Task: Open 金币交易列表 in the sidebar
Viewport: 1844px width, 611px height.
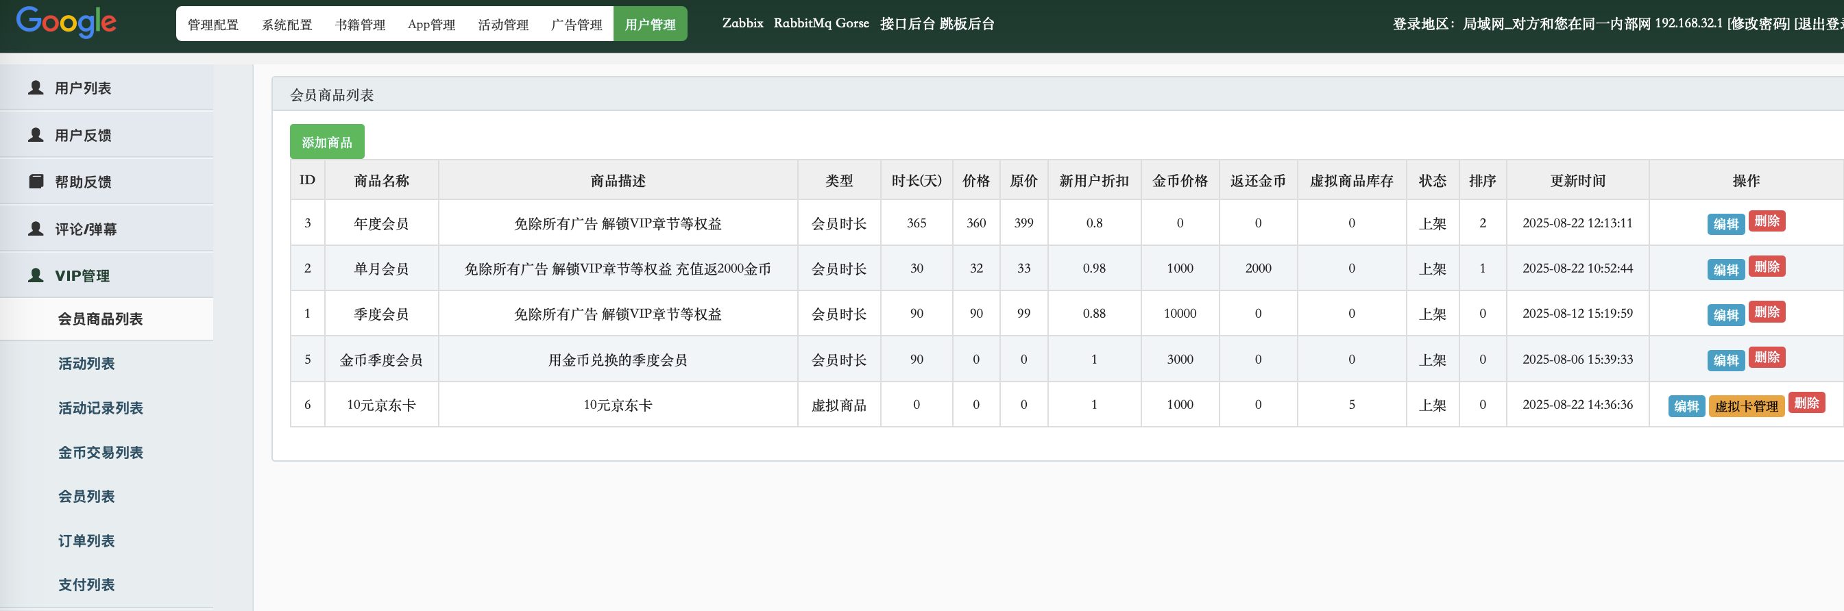Action: pyautogui.click(x=101, y=452)
